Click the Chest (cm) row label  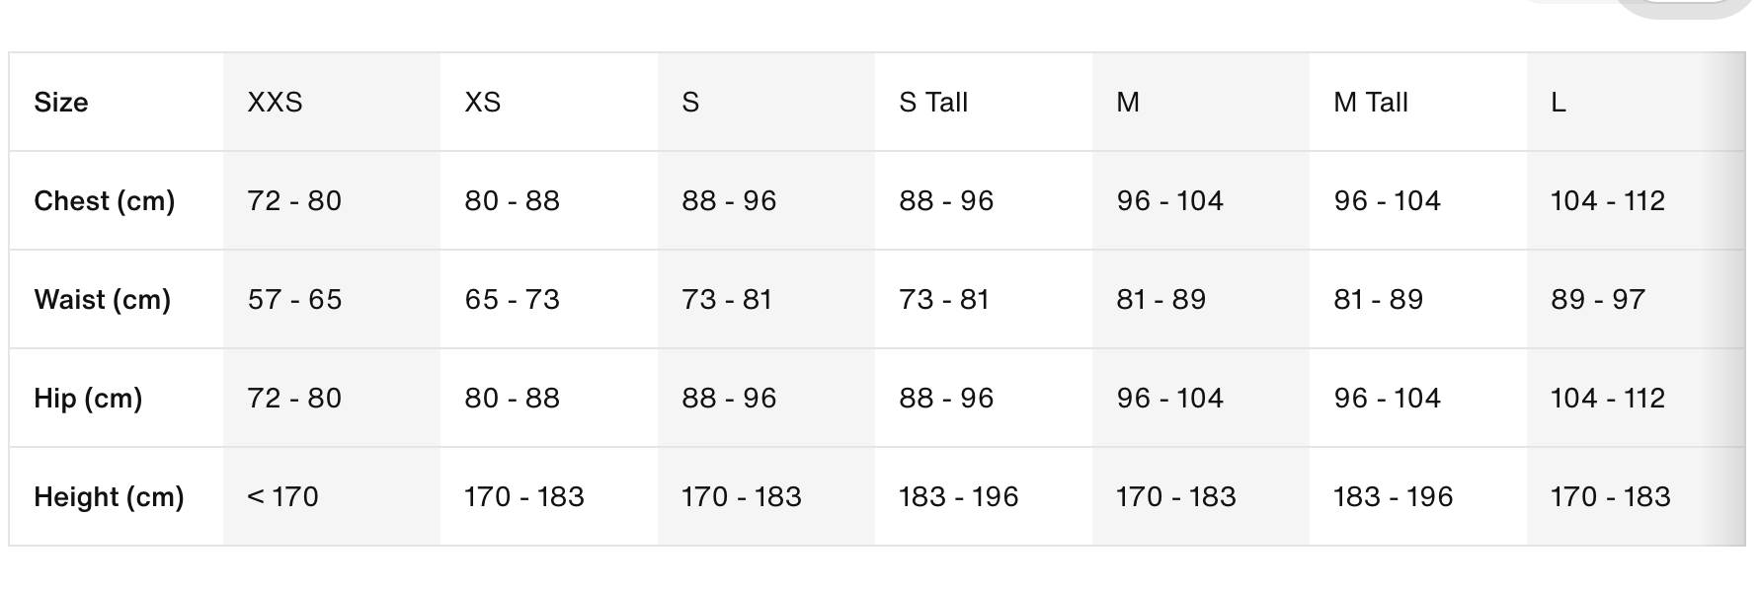105,201
